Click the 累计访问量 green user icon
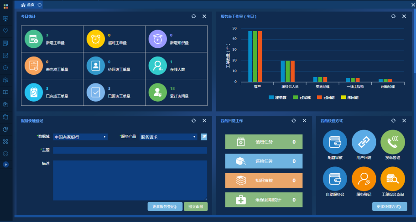Viewport: 416px width, 222px height. point(157,92)
